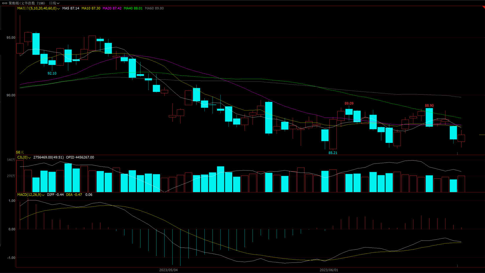Click the 2023/06/01 date marker

pyautogui.click(x=329, y=270)
